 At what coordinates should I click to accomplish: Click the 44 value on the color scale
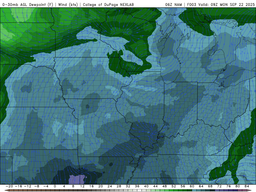[156, 186]
